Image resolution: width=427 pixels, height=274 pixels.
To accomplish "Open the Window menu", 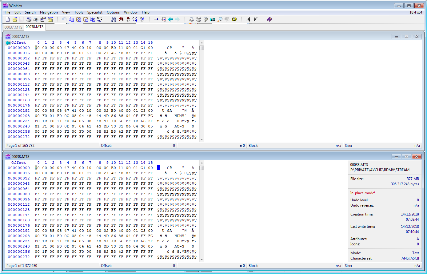I will coord(131,12).
